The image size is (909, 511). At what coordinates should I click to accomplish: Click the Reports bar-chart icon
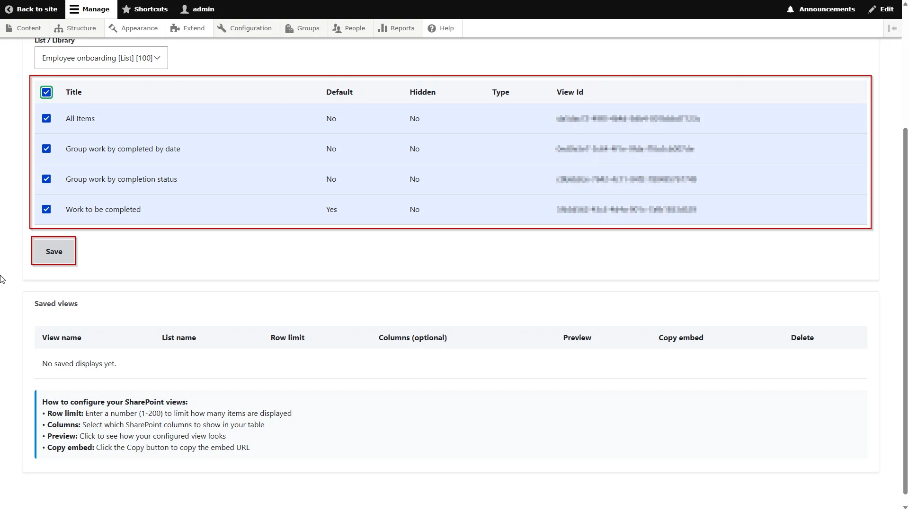383,28
